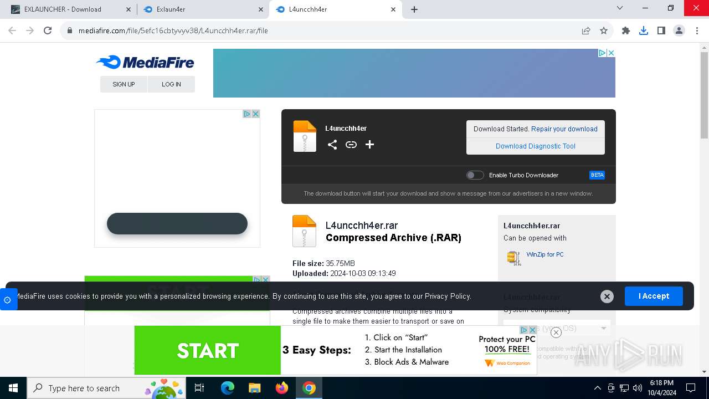Click the WinZip icon
Viewport: 709px width, 399px height.
(x=514, y=258)
